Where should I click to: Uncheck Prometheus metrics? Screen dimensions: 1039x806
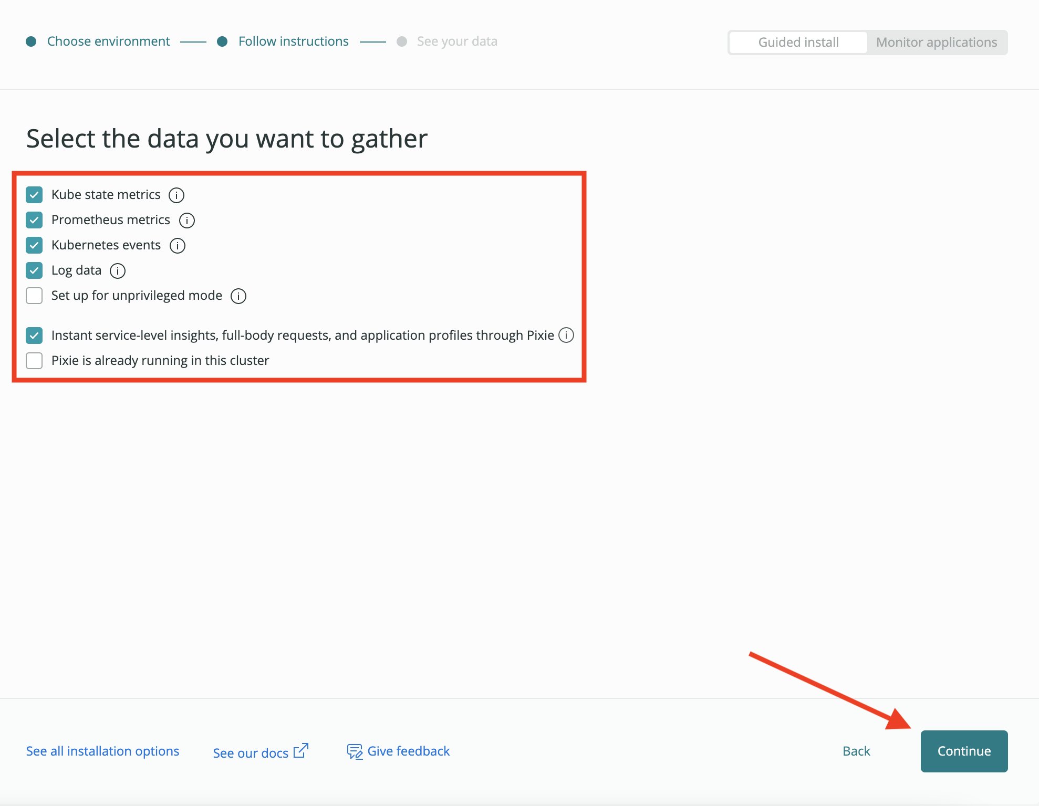pos(34,220)
